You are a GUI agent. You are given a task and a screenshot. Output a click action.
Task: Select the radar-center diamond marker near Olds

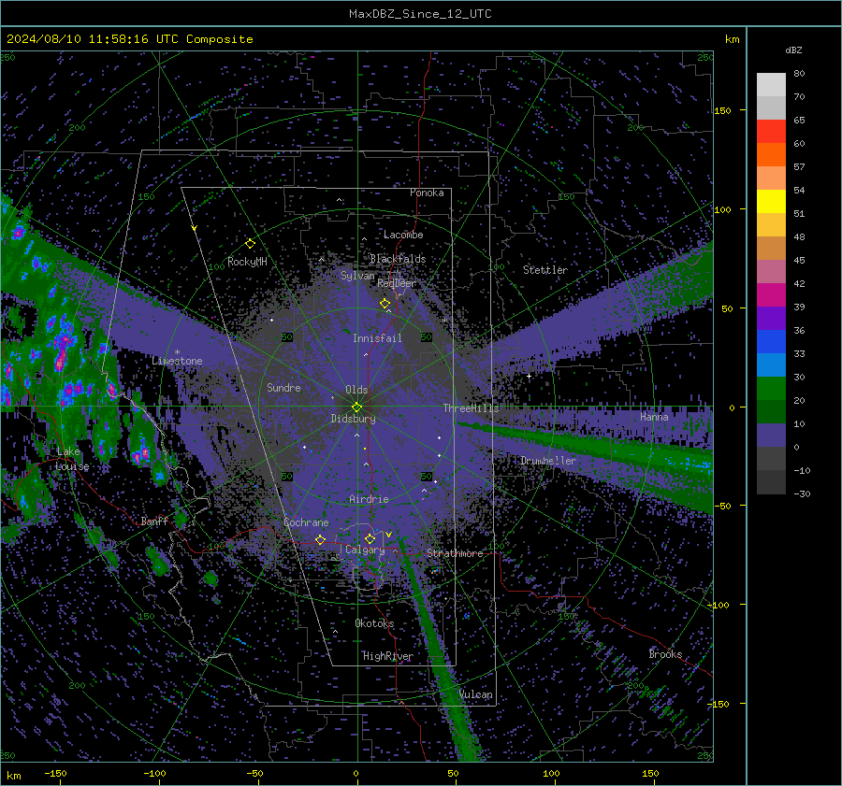click(356, 407)
